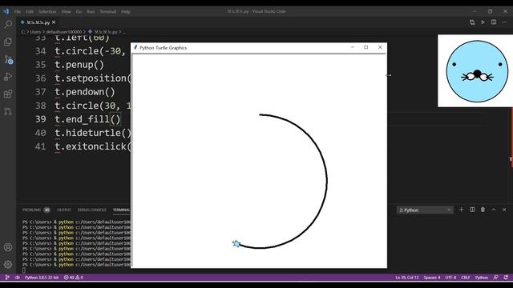The width and height of the screenshot is (513, 288).
Task: Close the terminal panel
Action: coord(504,210)
